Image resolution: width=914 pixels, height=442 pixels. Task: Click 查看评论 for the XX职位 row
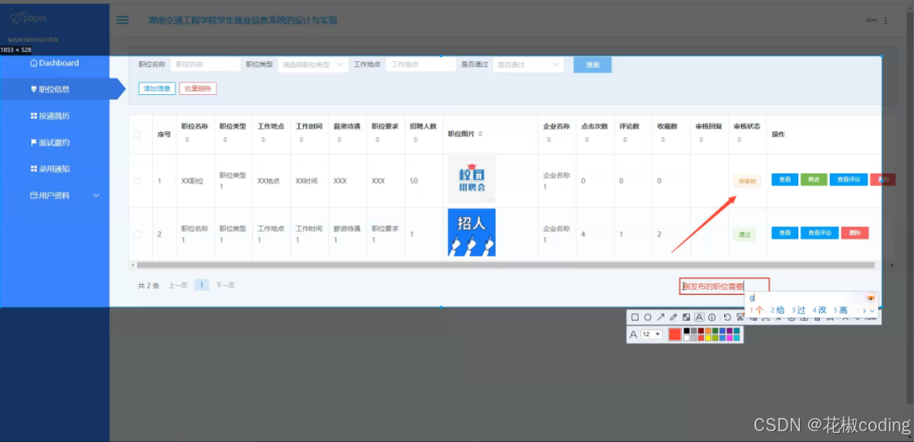849,179
